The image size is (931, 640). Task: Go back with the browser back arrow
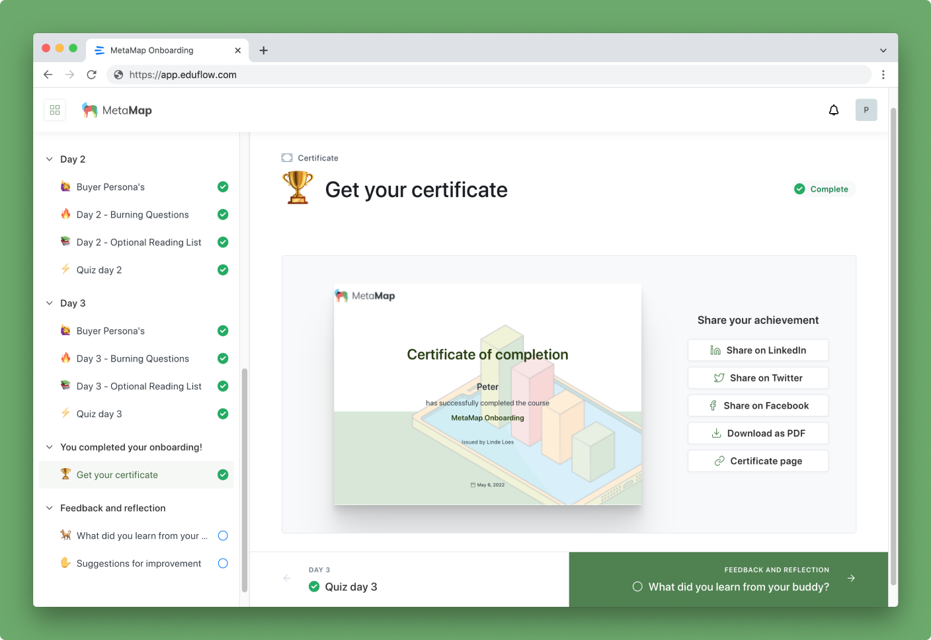click(48, 75)
